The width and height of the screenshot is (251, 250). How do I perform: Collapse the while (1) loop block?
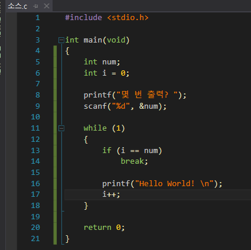61,128
